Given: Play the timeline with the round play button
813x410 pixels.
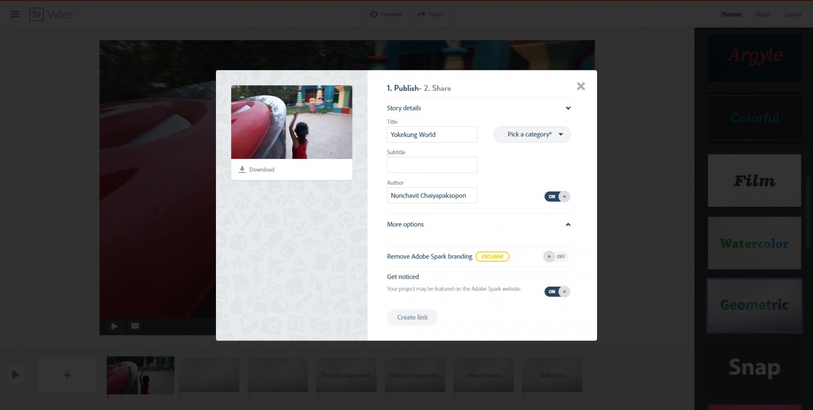Looking at the screenshot, I should [16, 375].
